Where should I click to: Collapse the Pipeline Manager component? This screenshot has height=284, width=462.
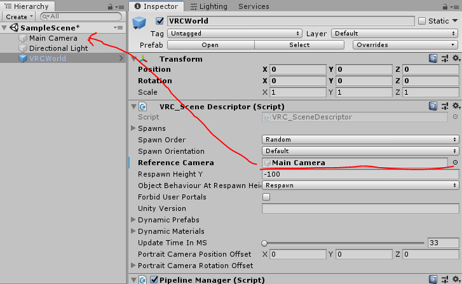point(133,280)
